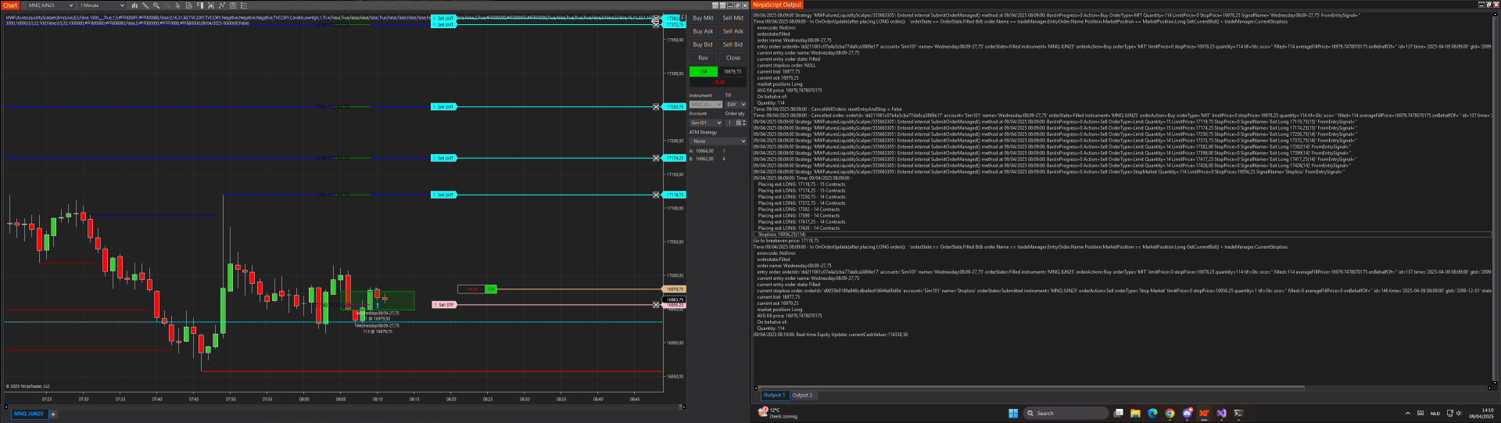
Task: Open Microsoft Edge from taskbar
Action: point(1152,413)
